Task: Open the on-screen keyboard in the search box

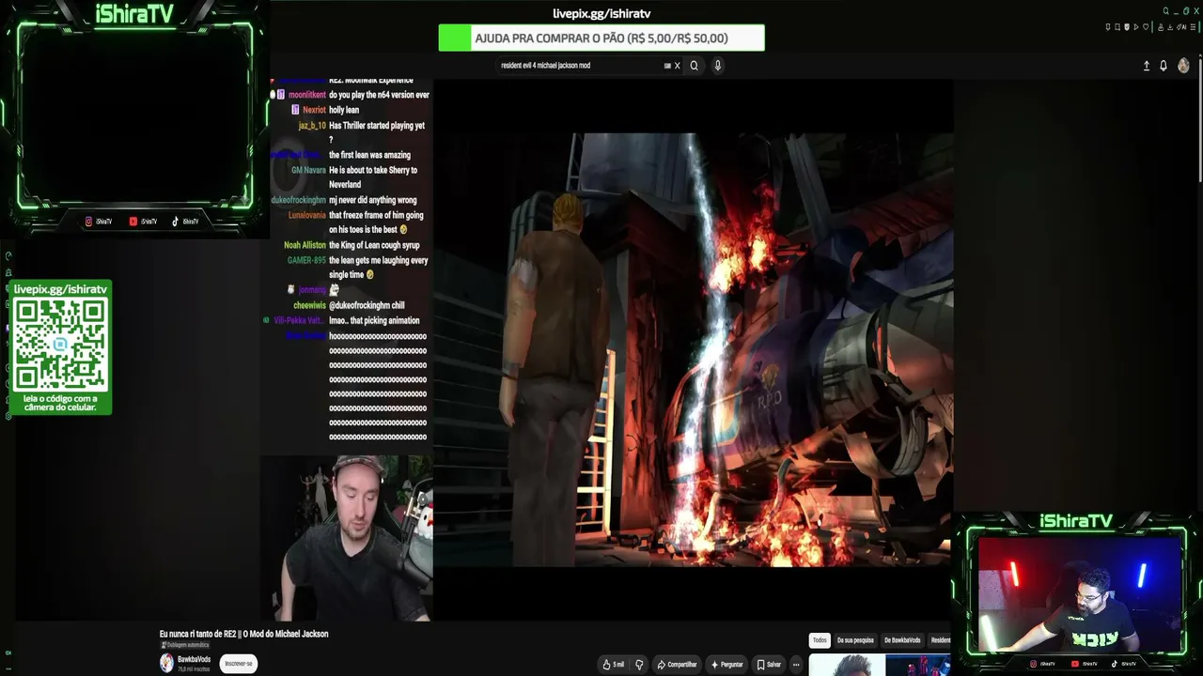Action: point(667,66)
